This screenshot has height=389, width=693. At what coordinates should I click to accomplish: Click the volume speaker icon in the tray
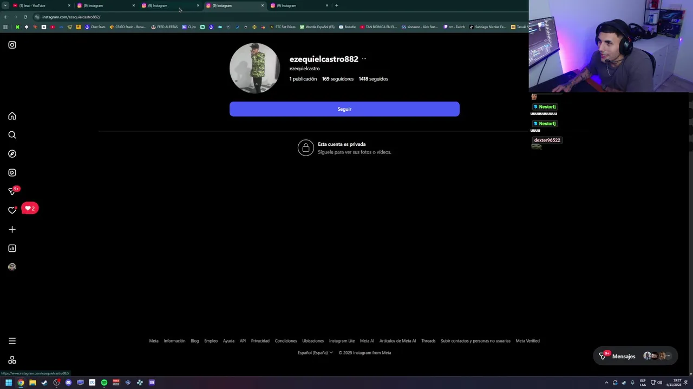[x=659, y=383]
